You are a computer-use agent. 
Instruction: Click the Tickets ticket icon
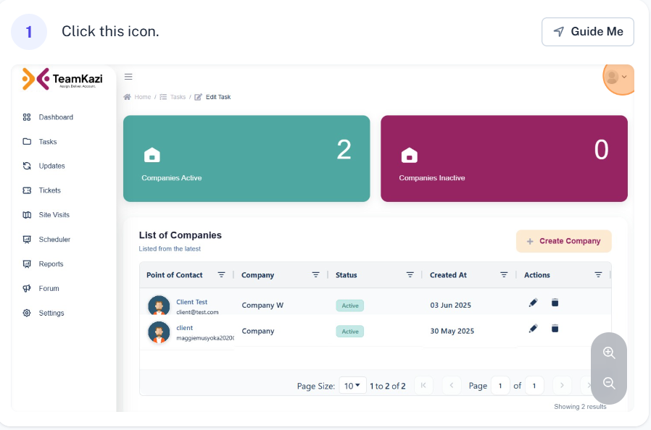click(27, 190)
